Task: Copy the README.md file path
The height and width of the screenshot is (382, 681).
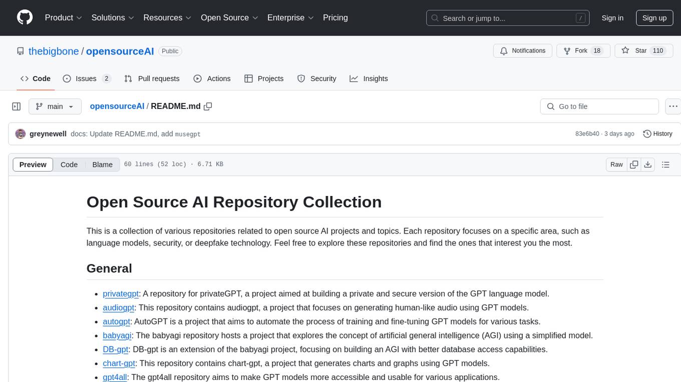Action: (208, 106)
